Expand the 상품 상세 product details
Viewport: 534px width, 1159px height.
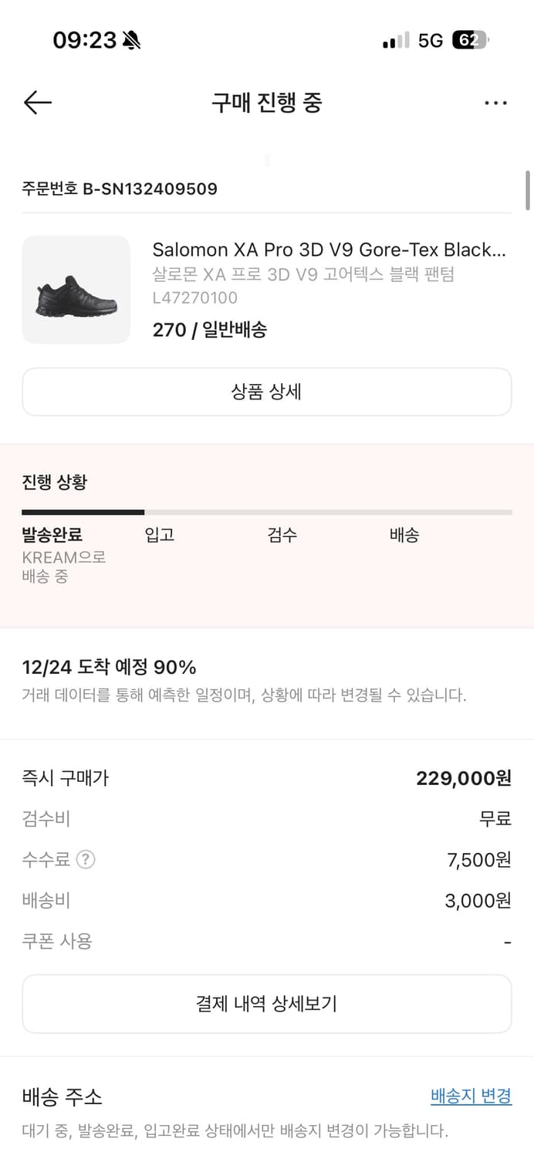click(267, 392)
